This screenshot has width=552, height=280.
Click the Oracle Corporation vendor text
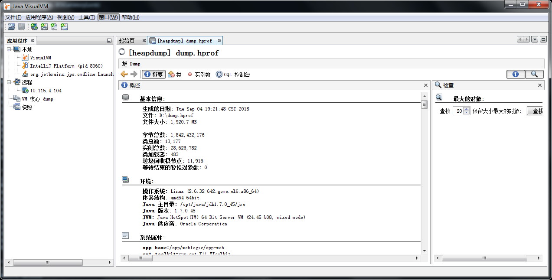tap(204, 224)
